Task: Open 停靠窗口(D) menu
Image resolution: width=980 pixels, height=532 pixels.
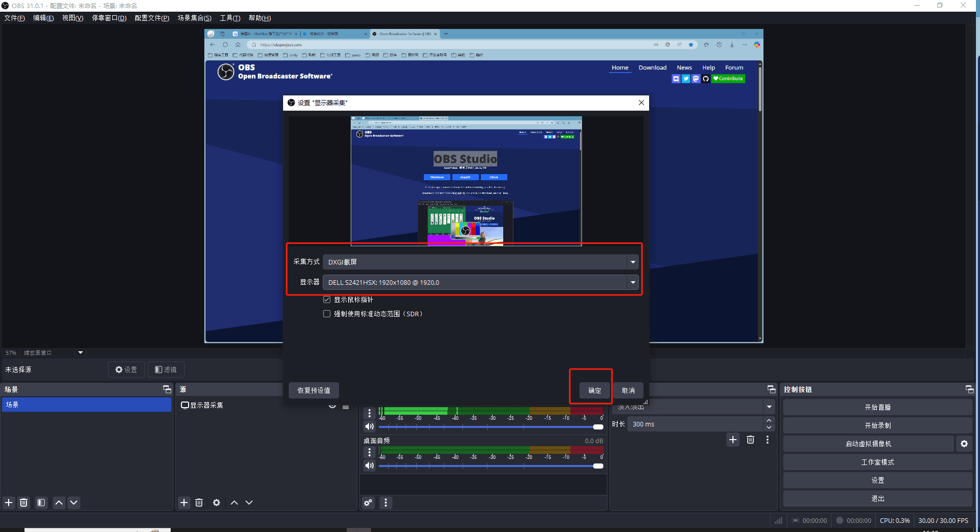Action: 109,18
